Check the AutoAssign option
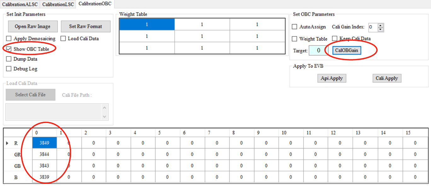This screenshot has width=431, height=188. (294, 27)
